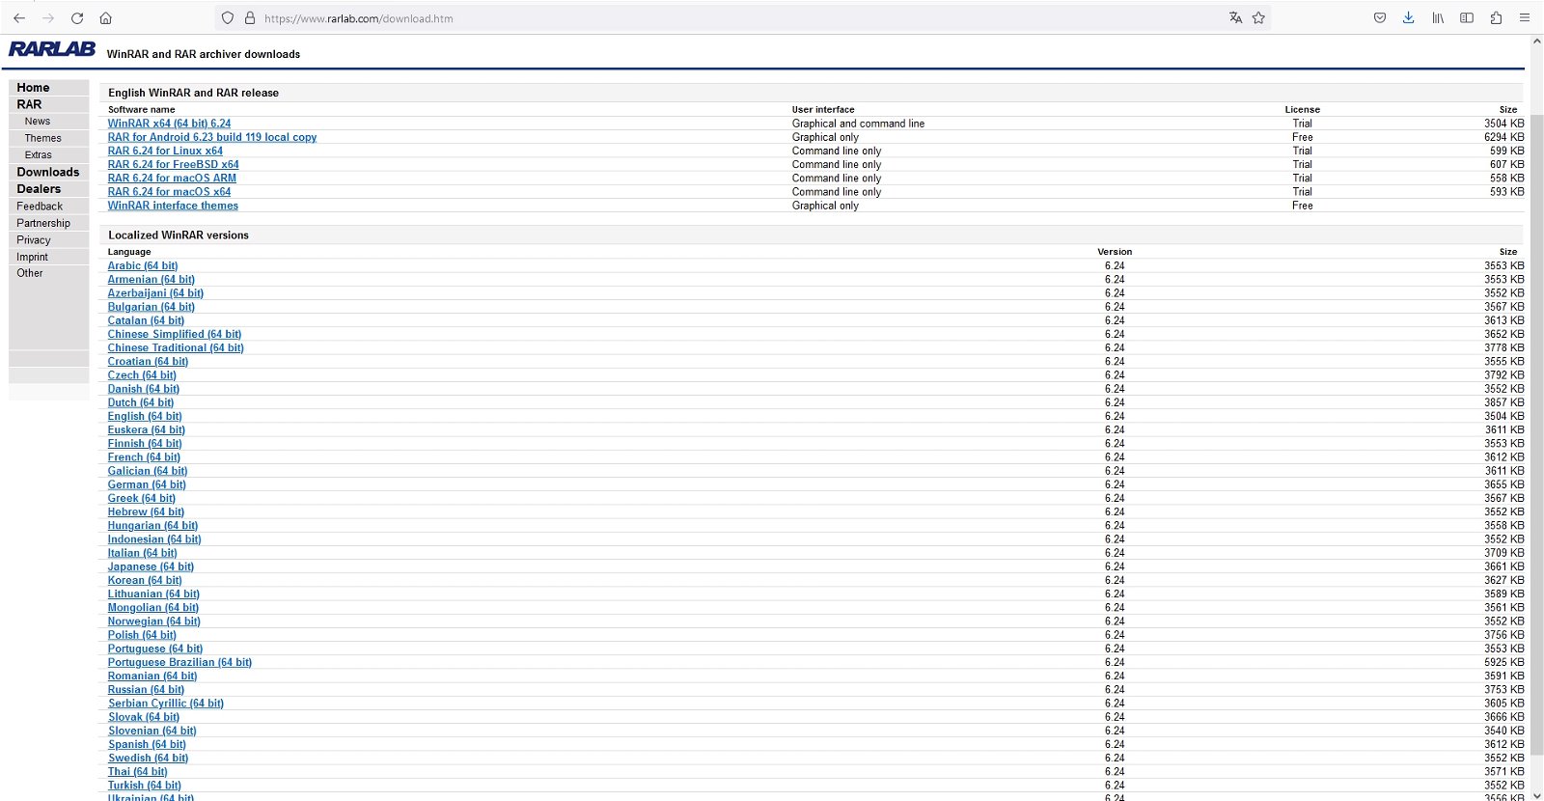Open Themes in the sidebar

point(42,138)
